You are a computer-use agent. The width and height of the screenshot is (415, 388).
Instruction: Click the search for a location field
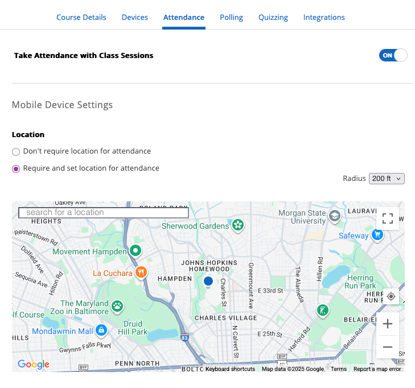[104, 212]
